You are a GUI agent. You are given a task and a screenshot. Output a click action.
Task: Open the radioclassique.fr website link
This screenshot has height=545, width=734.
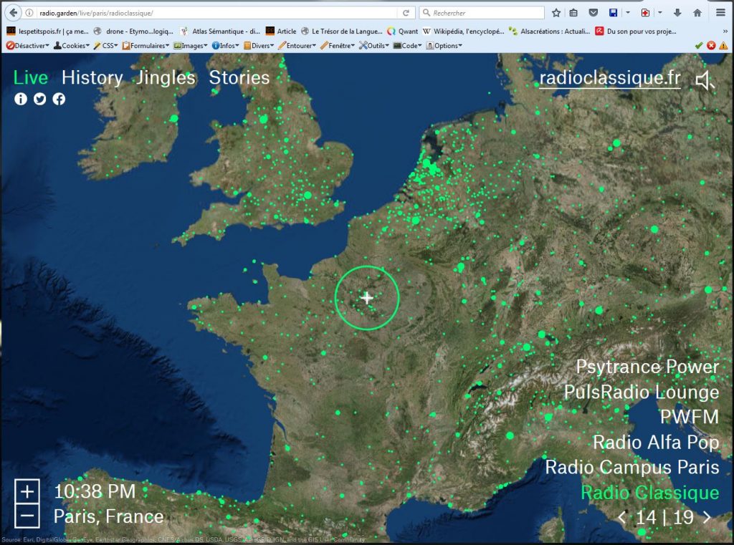coord(609,78)
